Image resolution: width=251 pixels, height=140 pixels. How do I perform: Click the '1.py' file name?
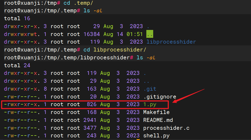[x=150, y=105]
